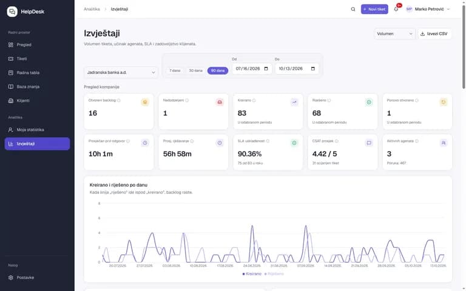Click the Izvezi CSV button
Viewport: 466px width, 291px height.
point(435,34)
